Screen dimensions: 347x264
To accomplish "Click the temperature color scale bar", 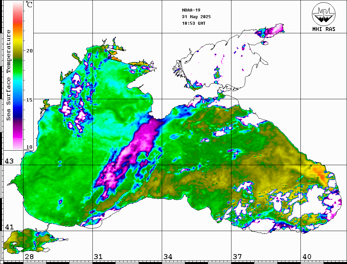I will [18, 76].
